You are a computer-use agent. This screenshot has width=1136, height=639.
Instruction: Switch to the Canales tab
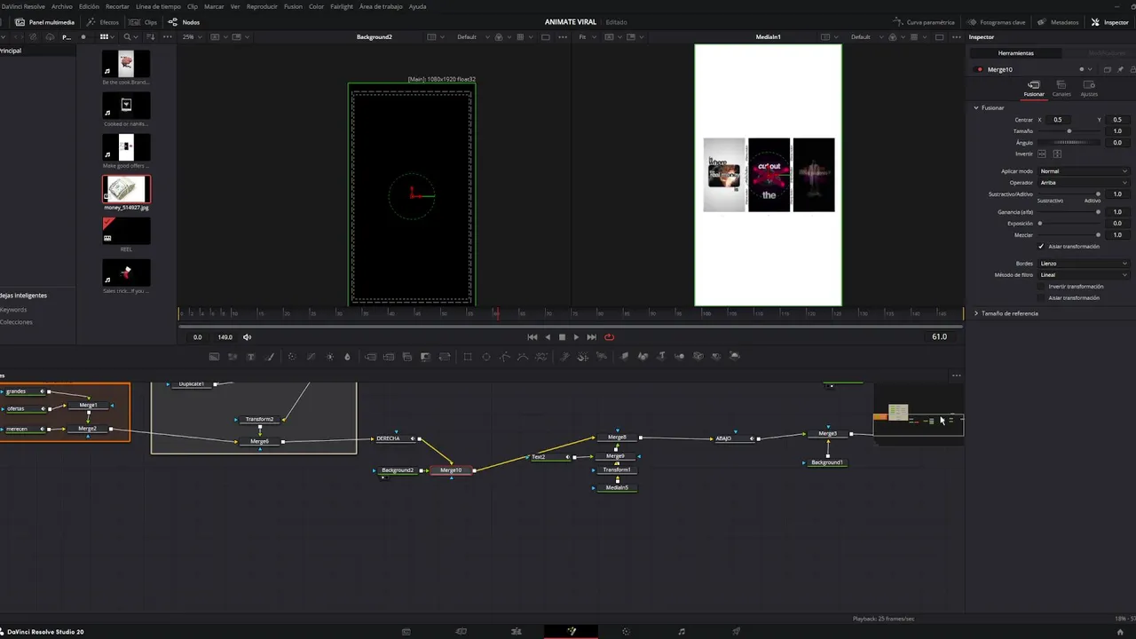click(x=1061, y=88)
